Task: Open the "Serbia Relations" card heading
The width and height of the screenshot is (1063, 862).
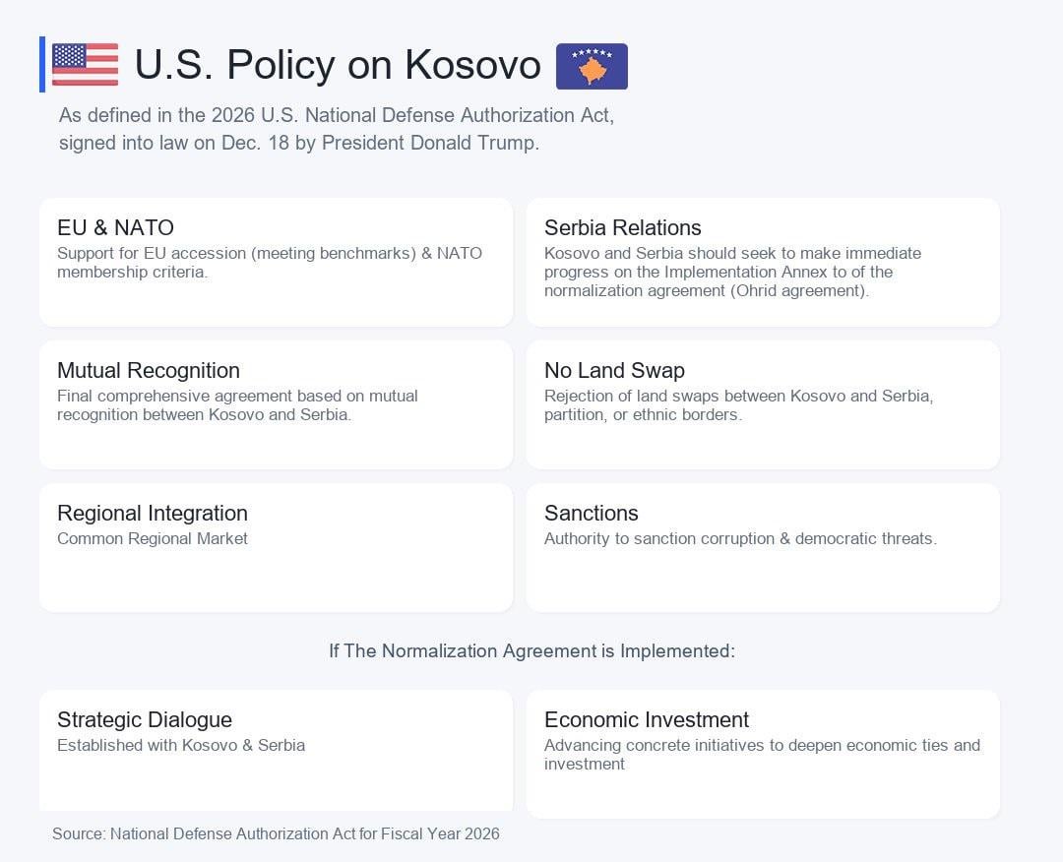Action: pyautogui.click(x=622, y=227)
